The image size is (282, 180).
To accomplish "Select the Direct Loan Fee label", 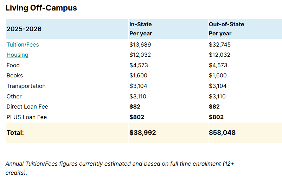I will [x=27, y=107].
